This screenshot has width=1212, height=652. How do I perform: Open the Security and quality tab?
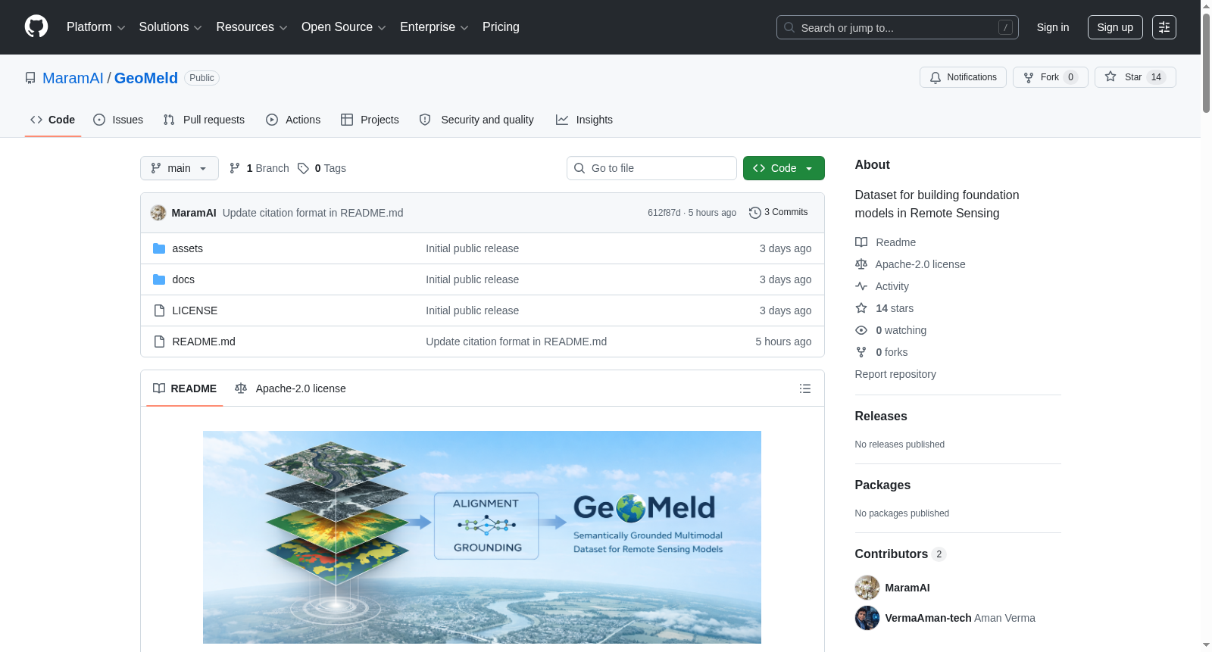point(476,120)
